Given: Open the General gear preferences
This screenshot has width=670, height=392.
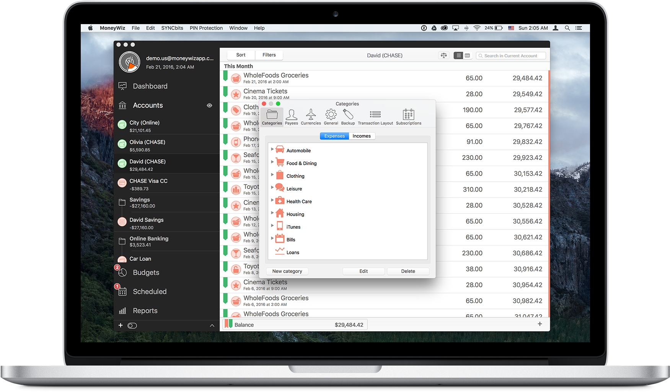Looking at the screenshot, I should [x=331, y=117].
